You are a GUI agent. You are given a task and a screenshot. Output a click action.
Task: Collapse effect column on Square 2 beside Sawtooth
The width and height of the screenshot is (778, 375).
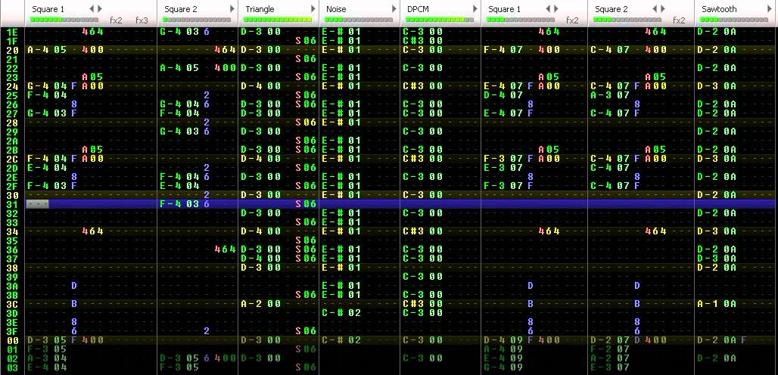(655, 9)
